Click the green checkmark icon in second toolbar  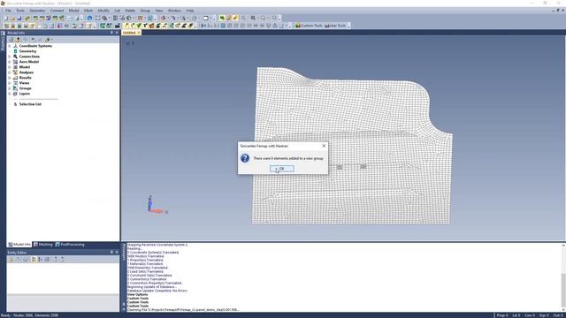[139, 26]
